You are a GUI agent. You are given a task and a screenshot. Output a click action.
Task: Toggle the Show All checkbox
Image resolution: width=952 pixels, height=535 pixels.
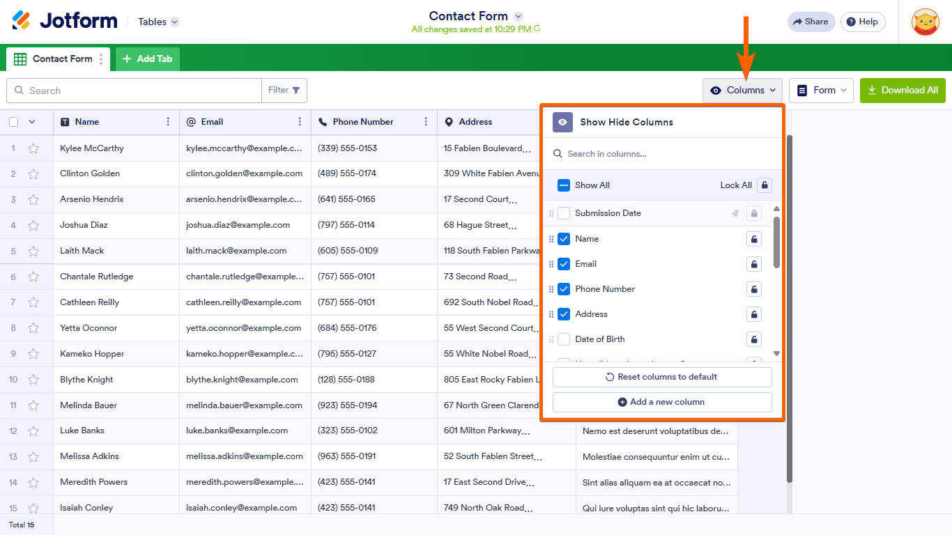[564, 185]
